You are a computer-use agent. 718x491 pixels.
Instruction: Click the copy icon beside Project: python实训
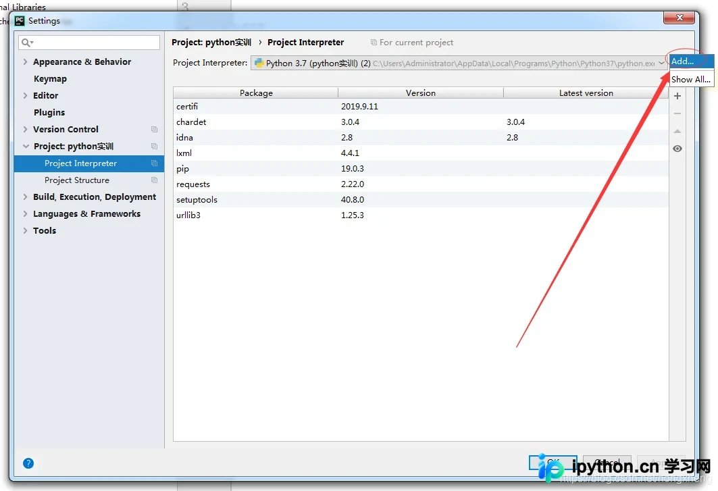tap(154, 147)
